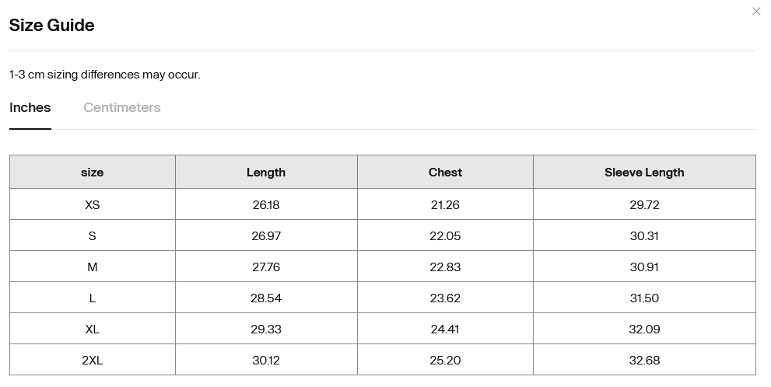The height and width of the screenshot is (387, 771).
Task: Click the Size Guide heading
Action: click(51, 25)
